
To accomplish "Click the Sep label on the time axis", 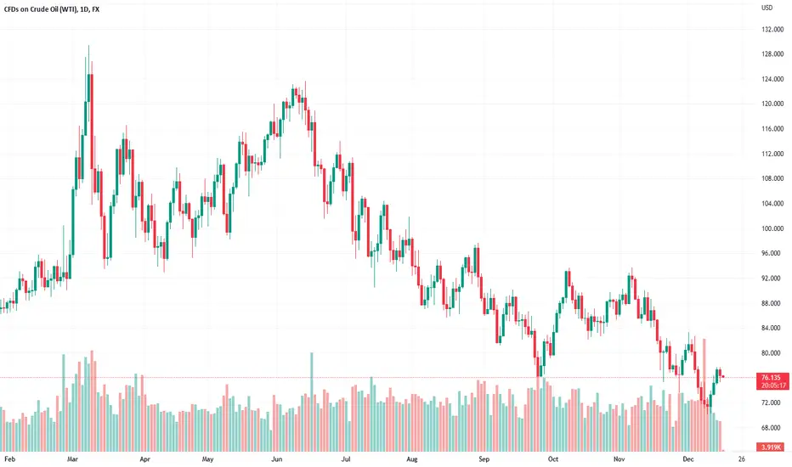I will point(484,459).
